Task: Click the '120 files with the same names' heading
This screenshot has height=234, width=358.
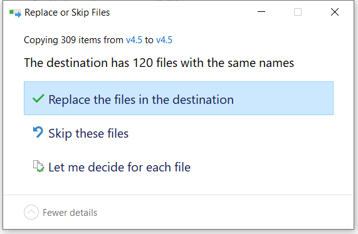Action: pos(213,63)
